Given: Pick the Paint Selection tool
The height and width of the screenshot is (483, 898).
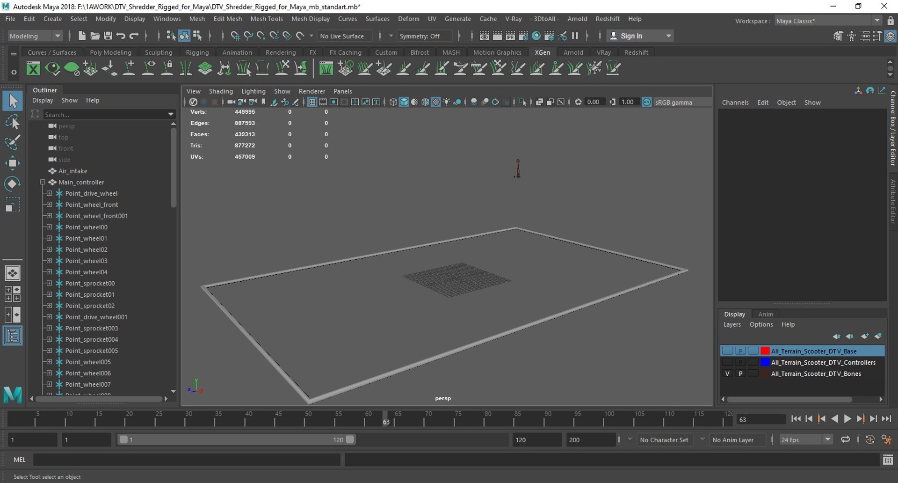Looking at the screenshot, I should pyautogui.click(x=13, y=142).
